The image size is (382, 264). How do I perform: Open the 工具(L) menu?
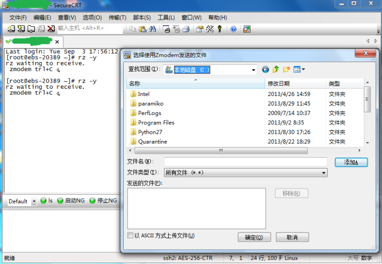pyautogui.click(x=166, y=18)
